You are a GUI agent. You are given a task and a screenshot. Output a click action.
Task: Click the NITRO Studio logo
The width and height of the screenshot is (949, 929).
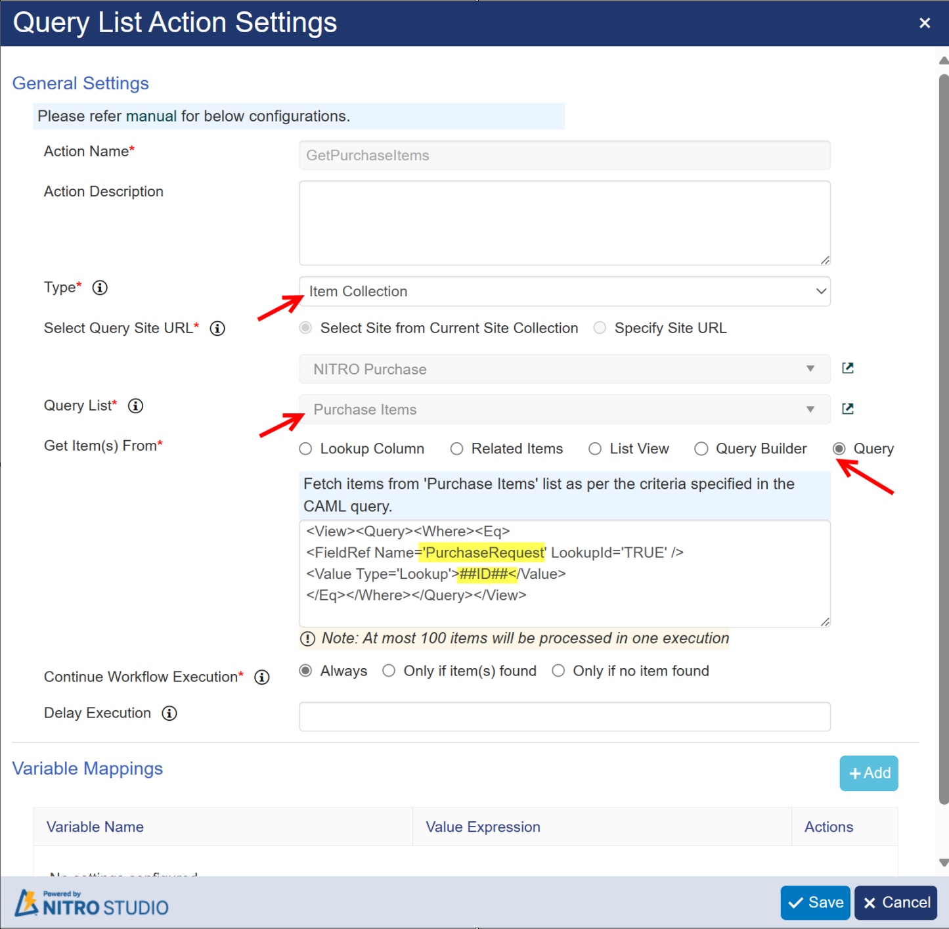[92, 903]
